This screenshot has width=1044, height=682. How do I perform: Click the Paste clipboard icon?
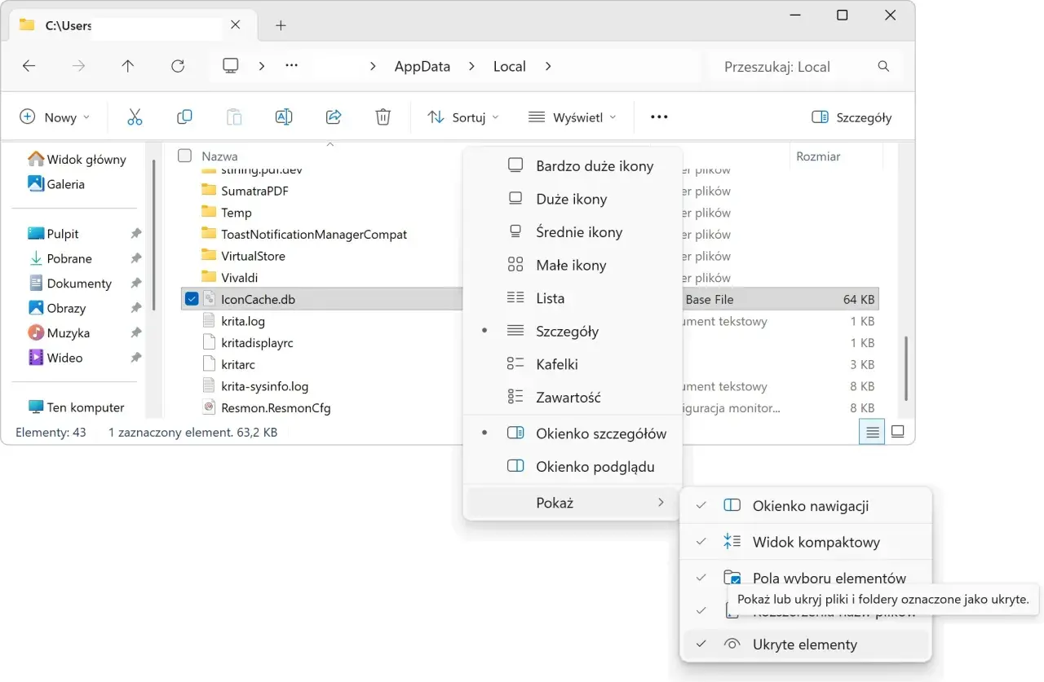pos(234,117)
